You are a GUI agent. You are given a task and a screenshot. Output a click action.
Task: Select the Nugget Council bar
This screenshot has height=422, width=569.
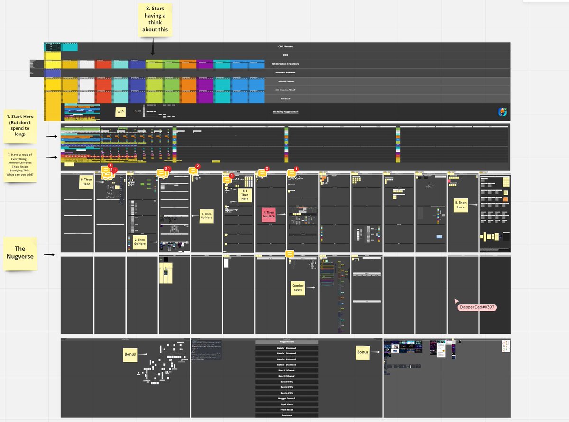[286, 399]
